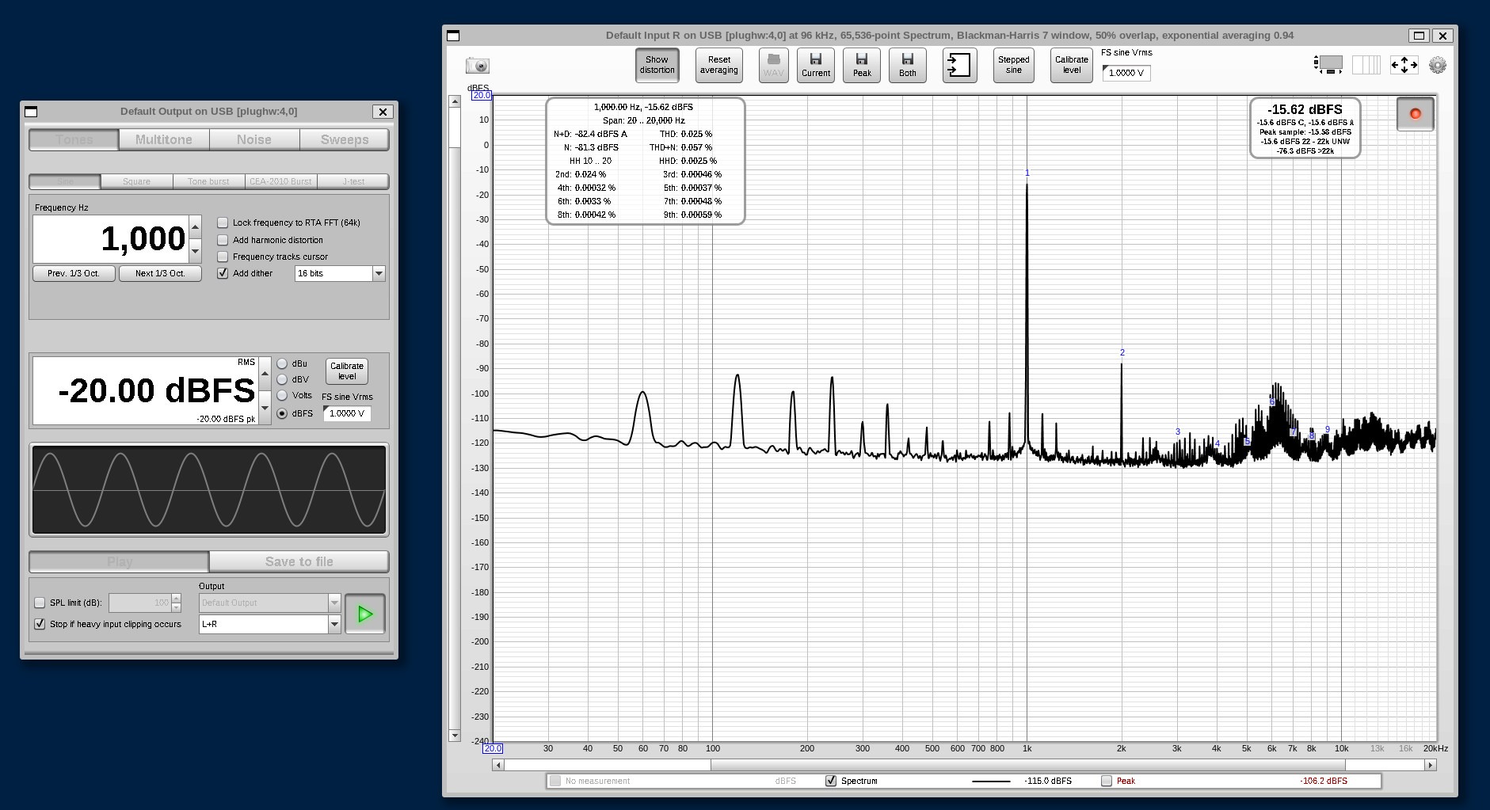
Task: Select the dBFS units radio button
Action: [x=282, y=413]
